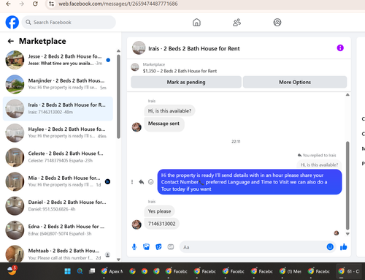Viewport: 365px width, 280px height.
Task: Click the 'Message sent' bubble
Action: (x=164, y=124)
